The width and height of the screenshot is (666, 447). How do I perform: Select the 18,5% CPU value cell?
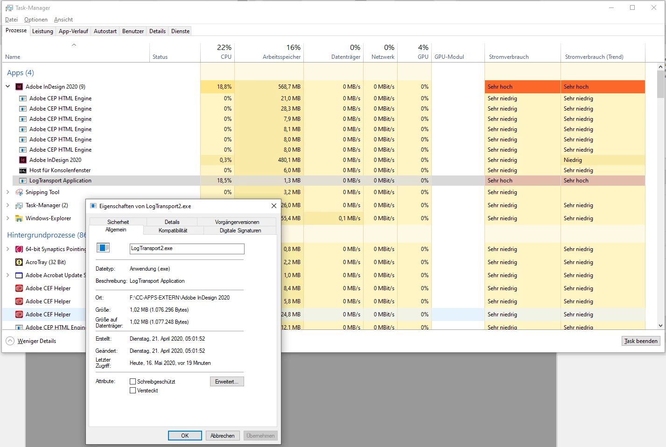(x=217, y=181)
